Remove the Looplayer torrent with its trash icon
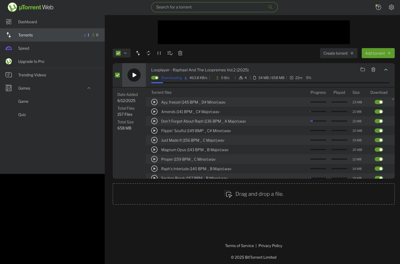This screenshot has height=264, width=400. tap(373, 70)
